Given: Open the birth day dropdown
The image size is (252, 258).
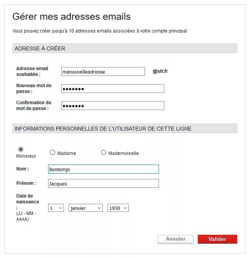Looking at the screenshot, I should (x=56, y=208).
